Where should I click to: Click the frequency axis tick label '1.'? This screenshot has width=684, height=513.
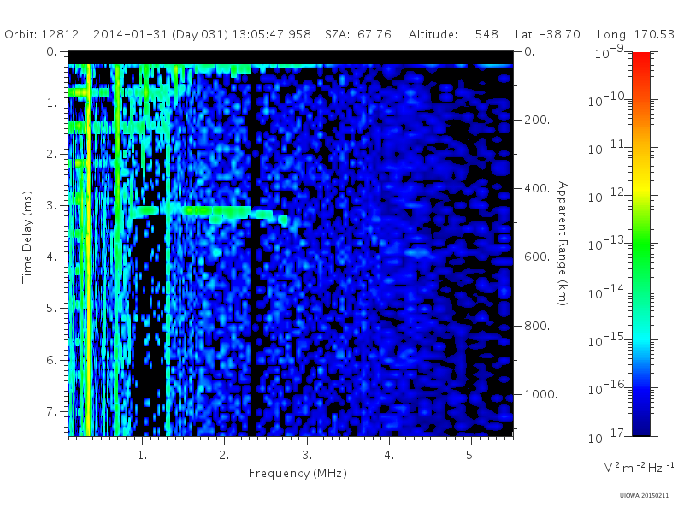tap(142, 455)
